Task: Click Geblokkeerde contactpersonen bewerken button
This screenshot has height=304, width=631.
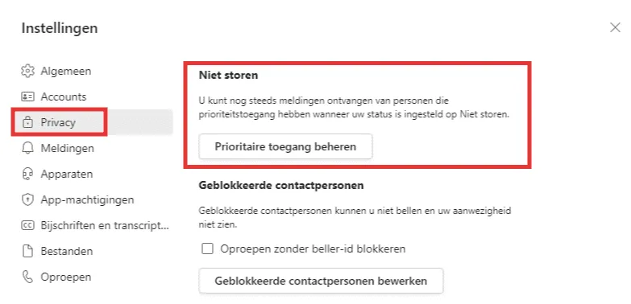Action: tap(321, 281)
